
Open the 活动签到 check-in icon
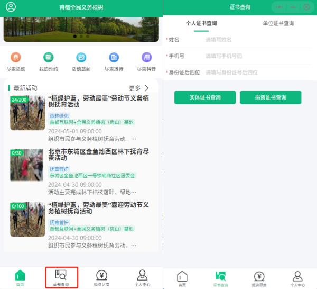tap(81, 58)
